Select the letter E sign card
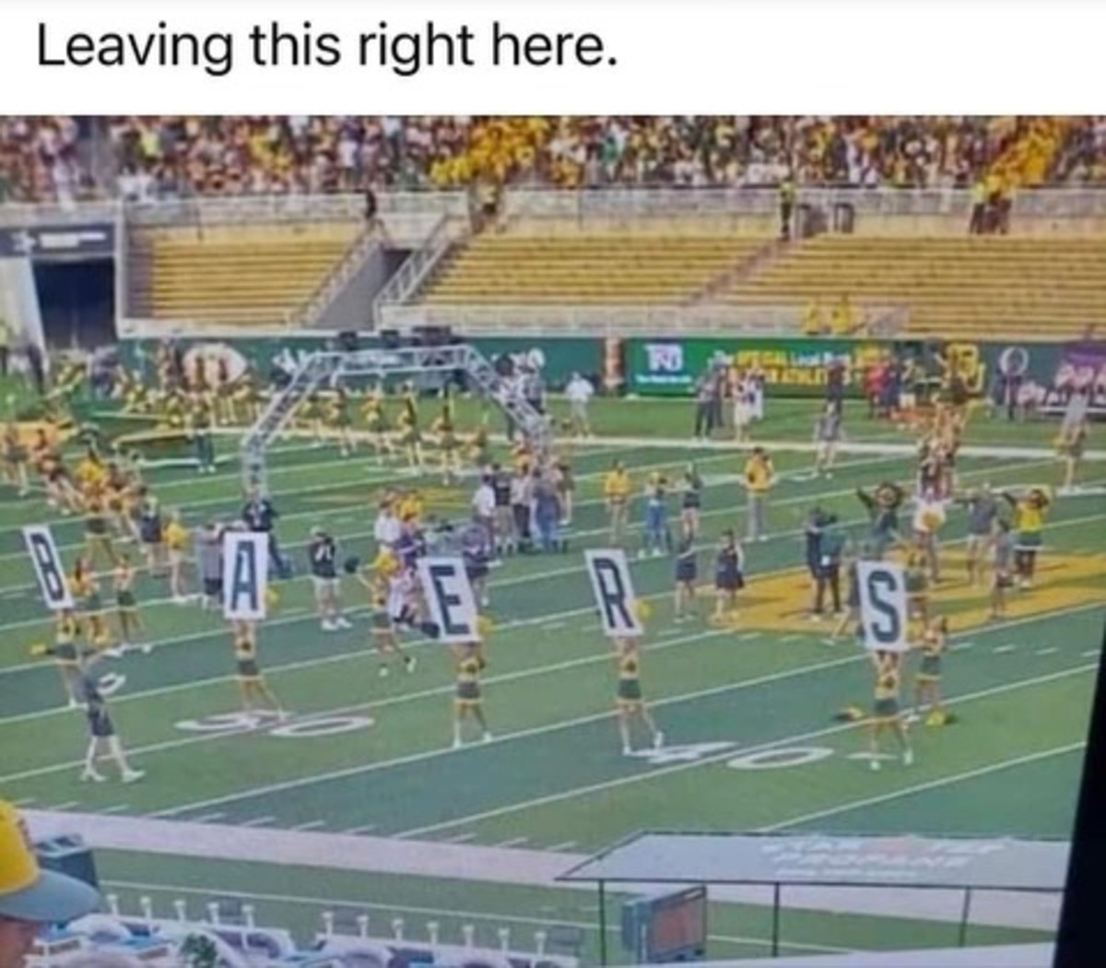The image size is (1106, 968). point(448,600)
